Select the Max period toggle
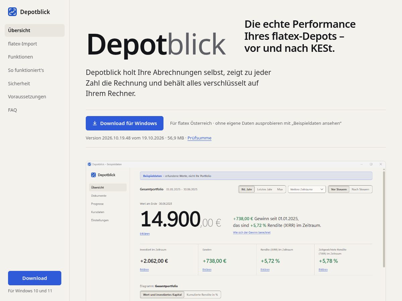This screenshot has width=402, height=301. (280, 189)
